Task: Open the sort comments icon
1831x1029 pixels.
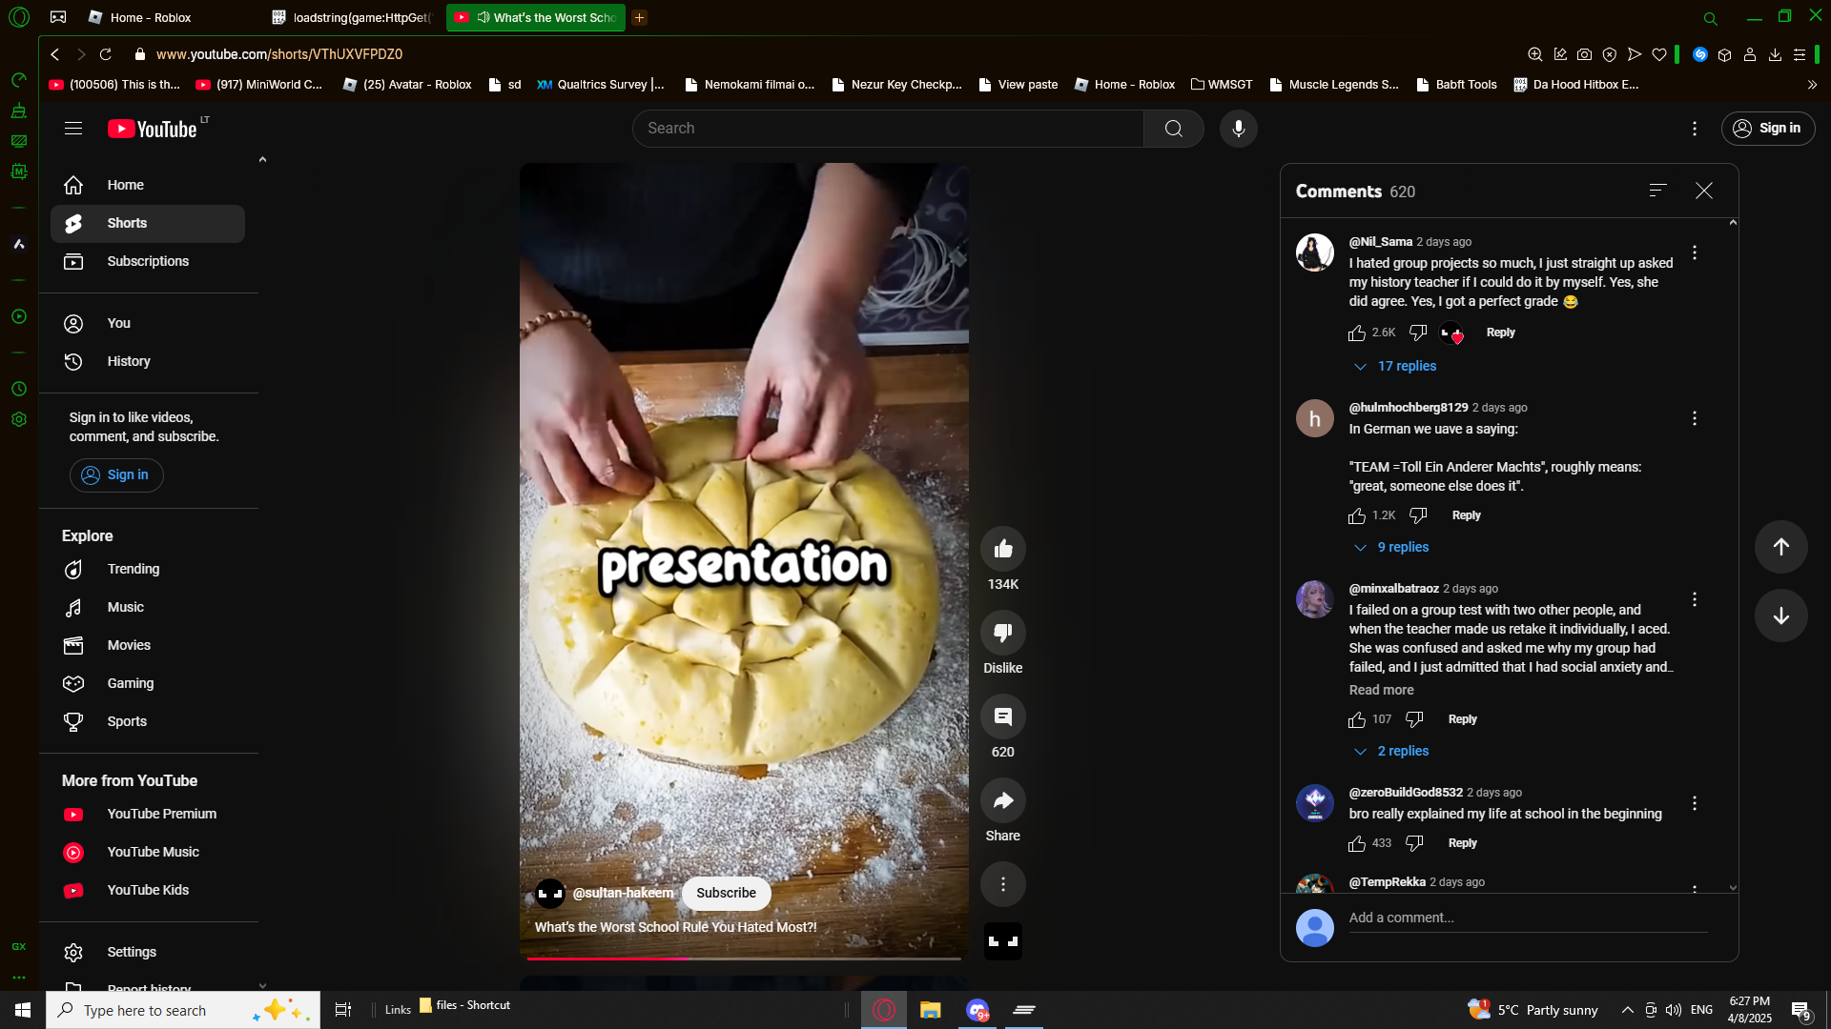Action: 1657,191
